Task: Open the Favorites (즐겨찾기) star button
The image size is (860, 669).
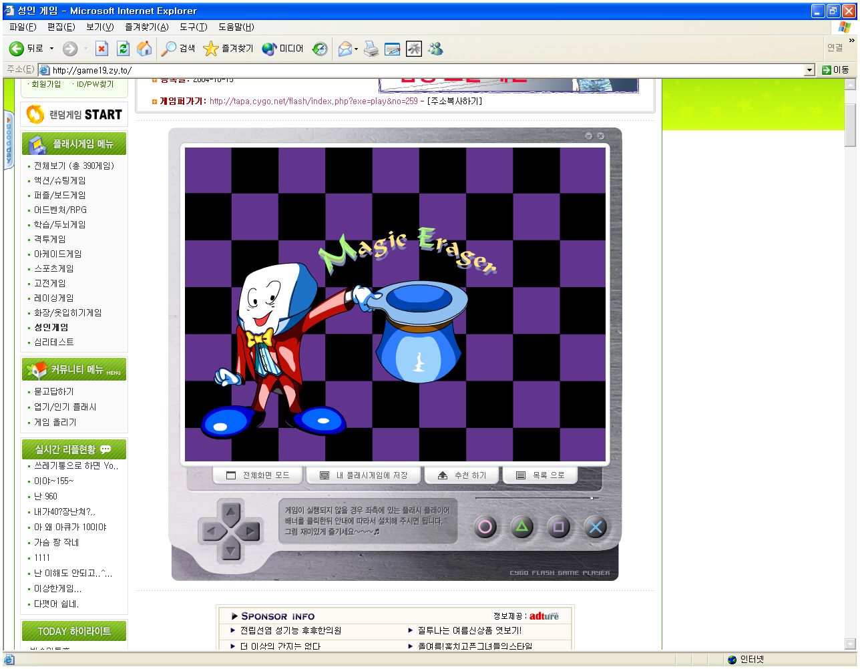Action: 228,49
